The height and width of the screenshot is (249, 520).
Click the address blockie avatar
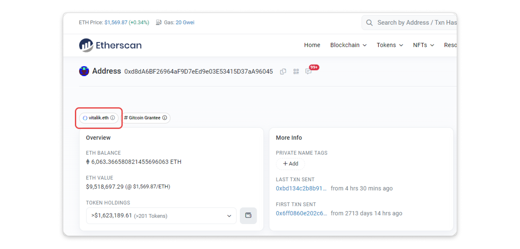(84, 71)
